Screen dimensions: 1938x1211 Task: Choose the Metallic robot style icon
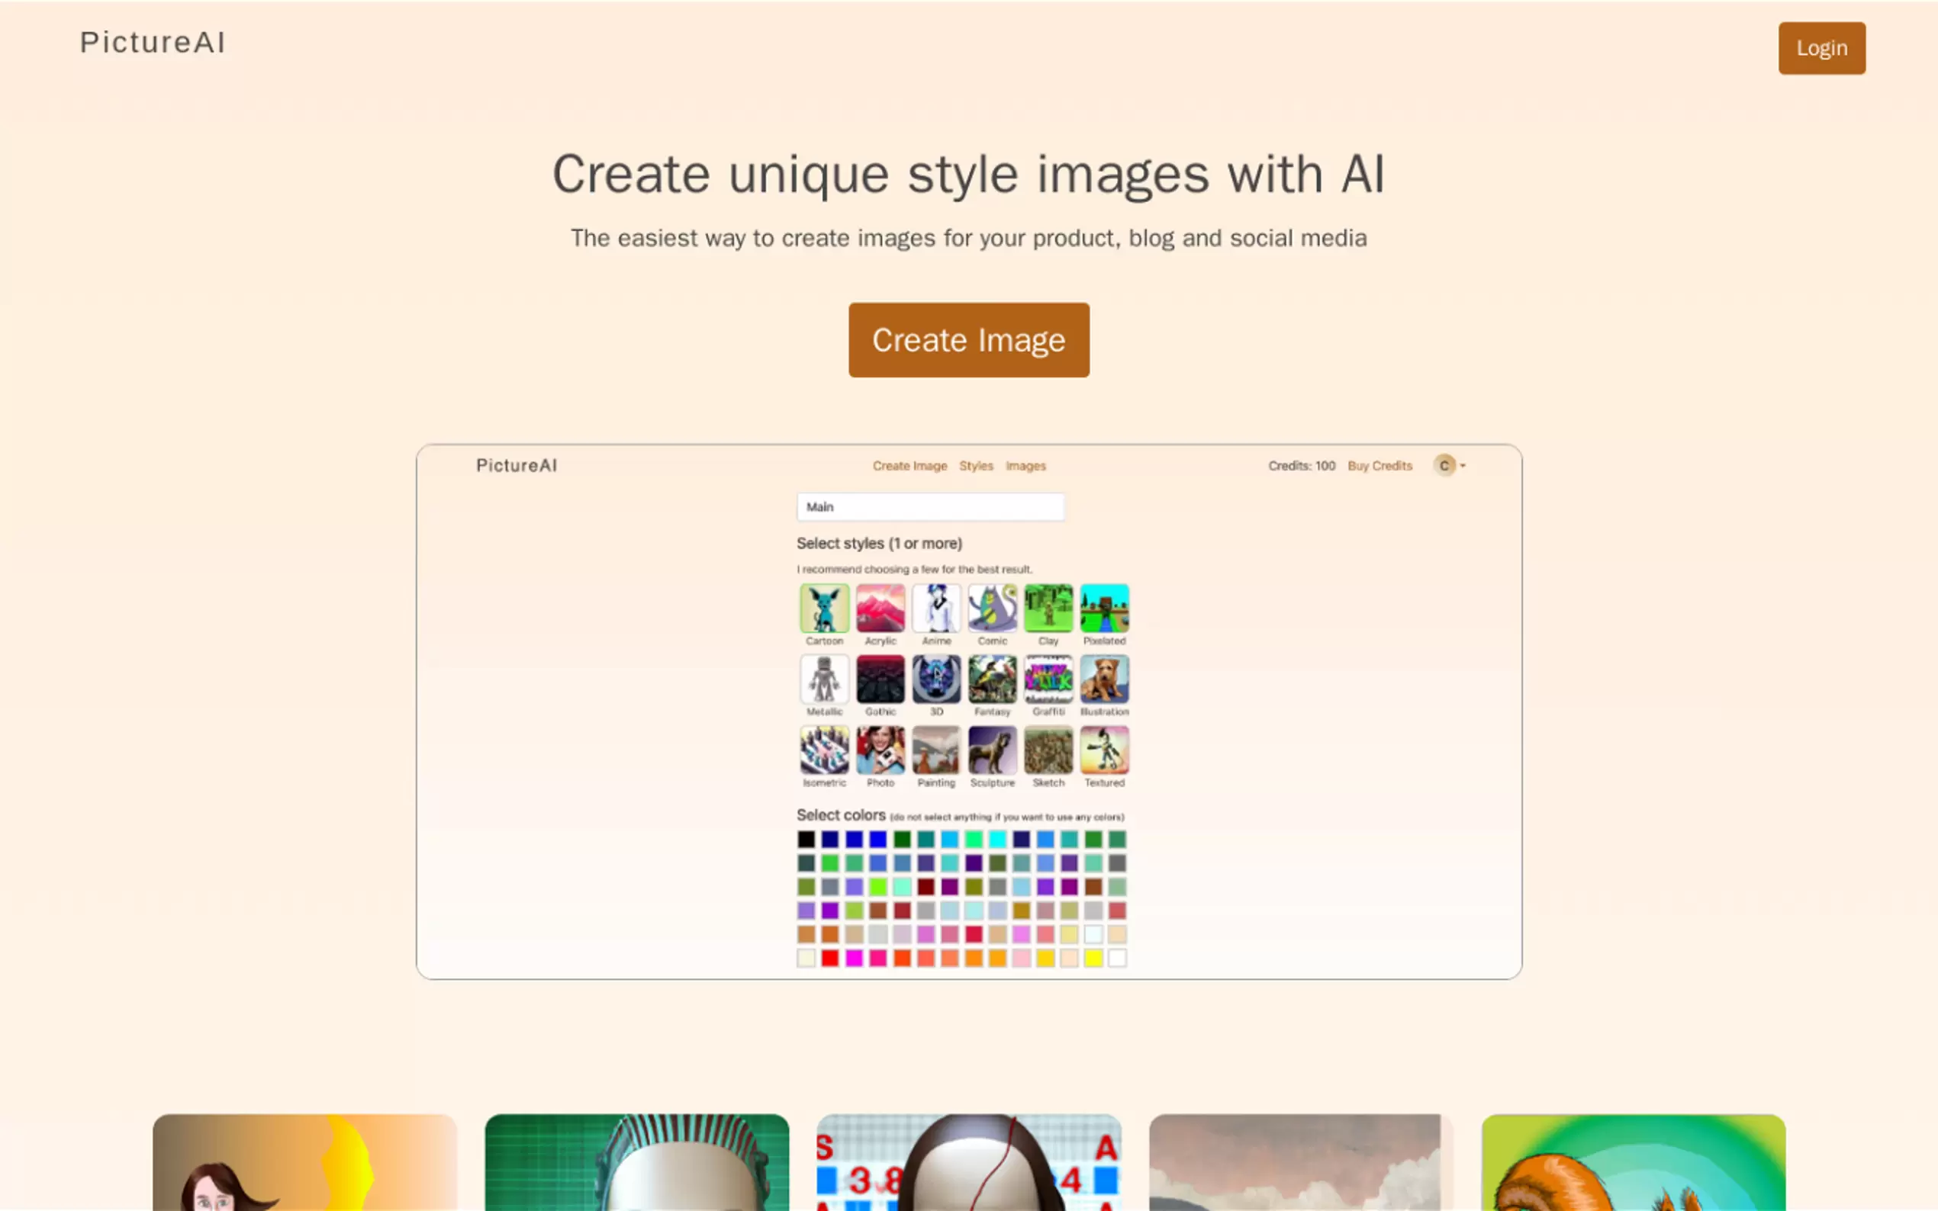point(823,679)
